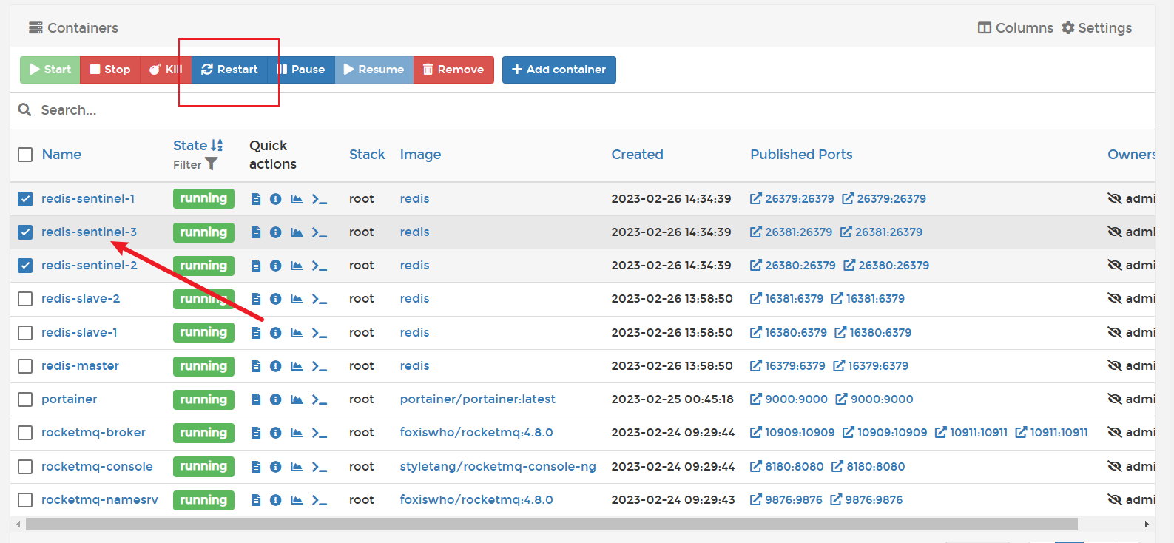Open the State filter dropdown

click(x=211, y=163)
